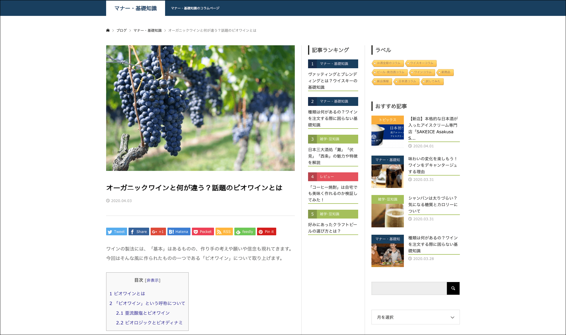Screen dimensions: 566x335
Task: Go to ブログ in the breadcrumb
Action: click(x=121, y=30)
